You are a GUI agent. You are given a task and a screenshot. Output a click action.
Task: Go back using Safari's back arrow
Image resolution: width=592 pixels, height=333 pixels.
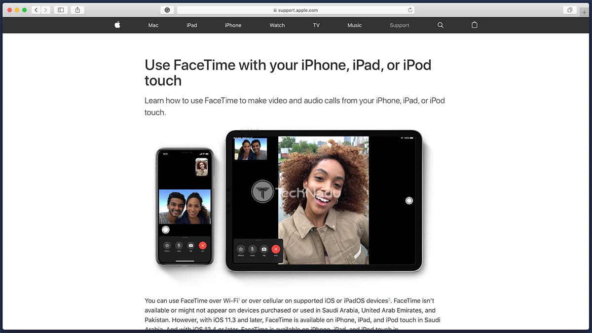click(x=37, y=10)
